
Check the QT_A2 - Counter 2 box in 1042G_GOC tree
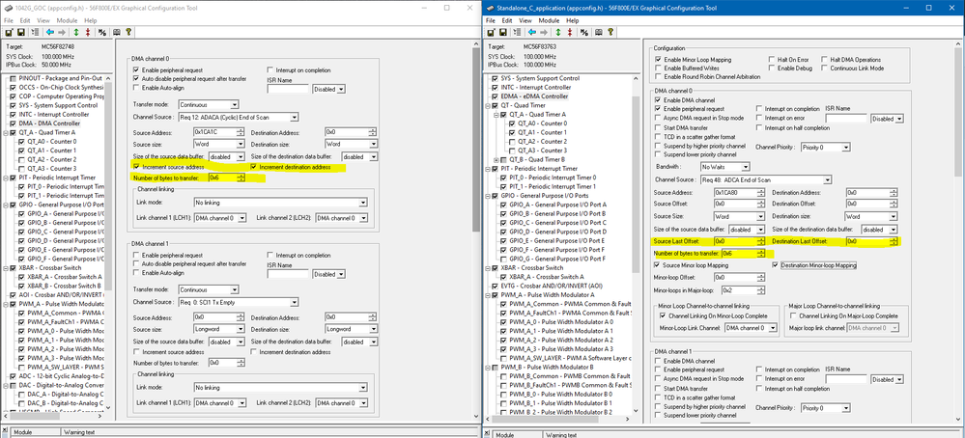[23, 159]
